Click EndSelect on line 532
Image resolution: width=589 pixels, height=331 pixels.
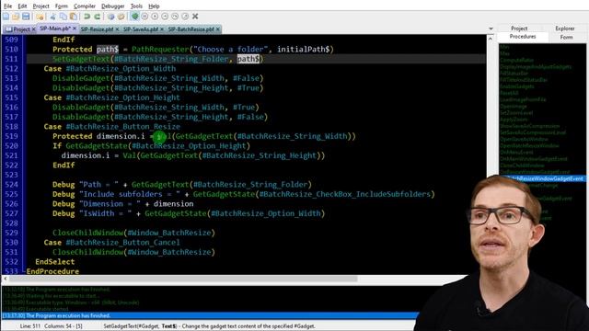click(x=55, y=261)
